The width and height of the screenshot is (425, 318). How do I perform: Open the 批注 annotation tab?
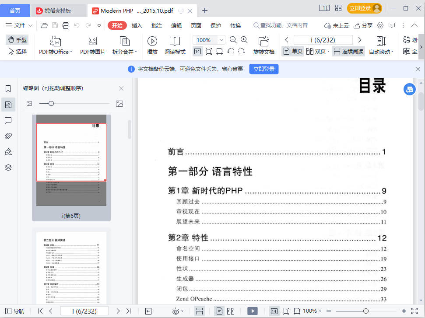(x=156, y=25)
